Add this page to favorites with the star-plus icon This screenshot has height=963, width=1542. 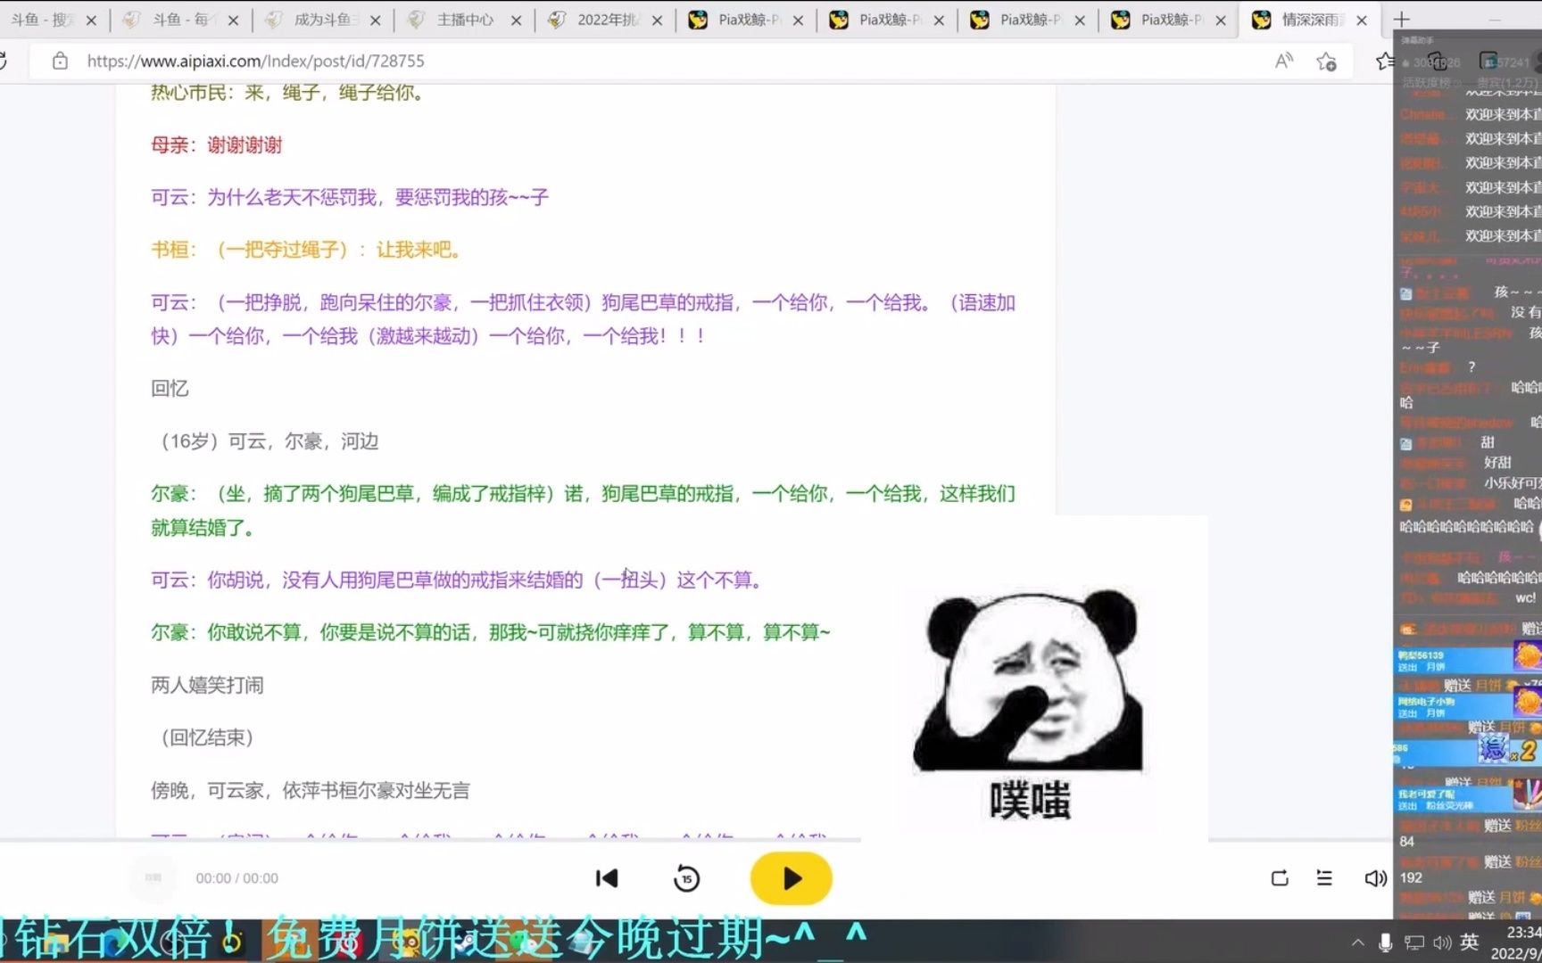point(1326,61)
